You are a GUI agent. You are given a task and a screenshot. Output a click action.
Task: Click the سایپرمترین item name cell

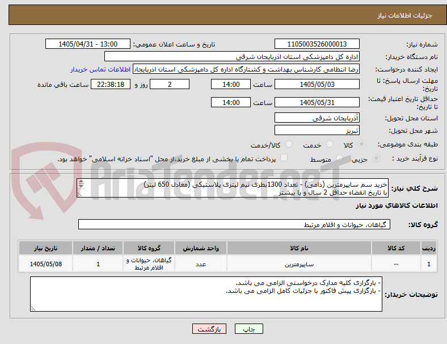point(299,264)
